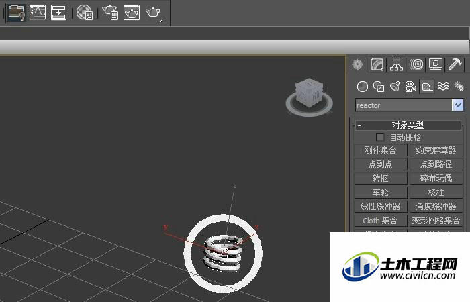Open the Curve Editor
The image size is (470, 302).
[38, 13]
